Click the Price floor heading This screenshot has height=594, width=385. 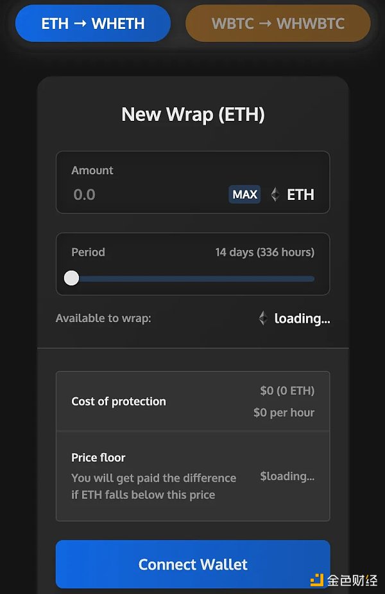click(x=98, y=458)
